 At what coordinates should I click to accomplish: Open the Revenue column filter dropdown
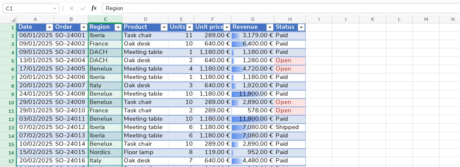pos(270,27)
